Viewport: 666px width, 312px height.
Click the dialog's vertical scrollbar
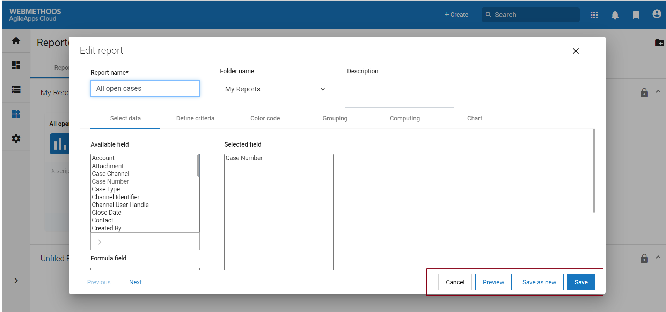click(x=594, y=171)
